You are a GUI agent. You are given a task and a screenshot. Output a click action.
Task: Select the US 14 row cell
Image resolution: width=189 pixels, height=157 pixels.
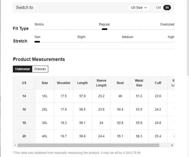click(24, 96)
